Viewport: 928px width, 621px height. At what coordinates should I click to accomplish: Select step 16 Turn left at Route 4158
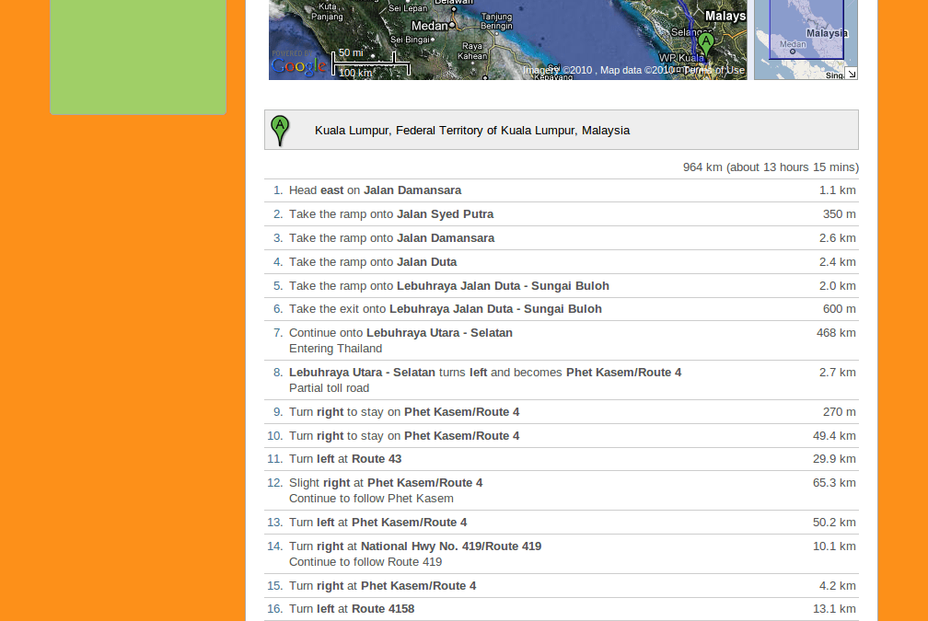(561, 609)
